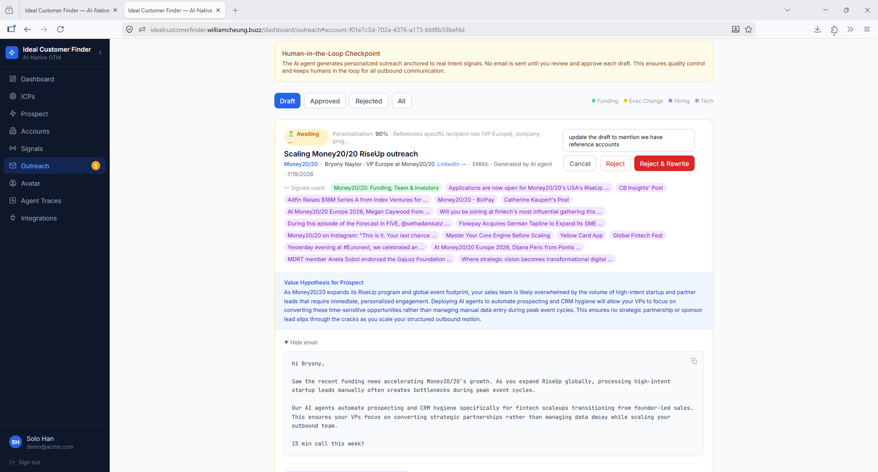Click the rewrite instructions text field

(x=629, y=140)
